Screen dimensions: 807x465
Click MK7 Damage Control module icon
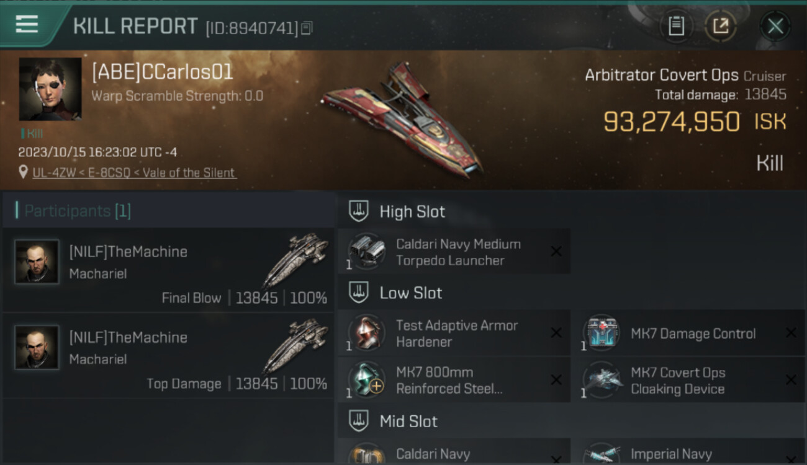[x=601, y=333]
